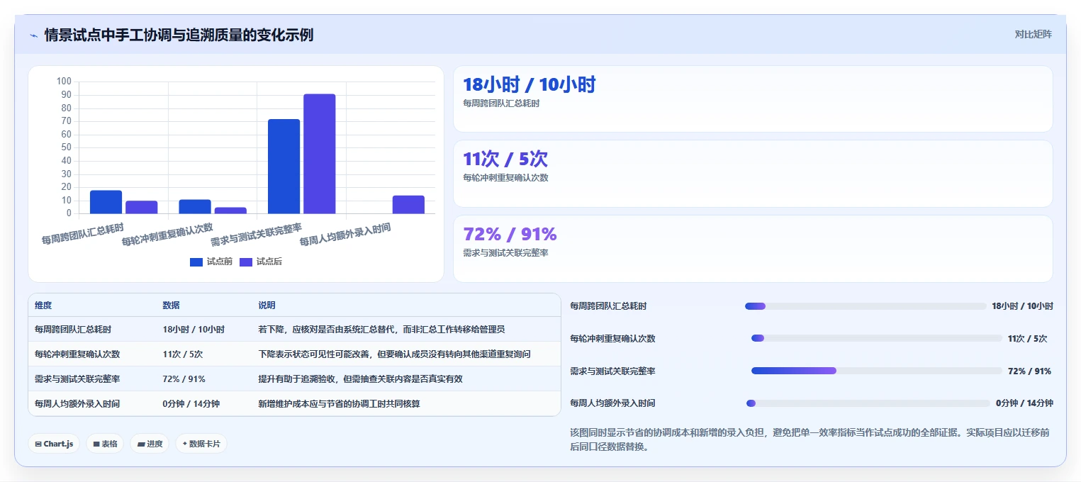
Task: Click the bolt icon beside the page title
Action: (33, 35)
